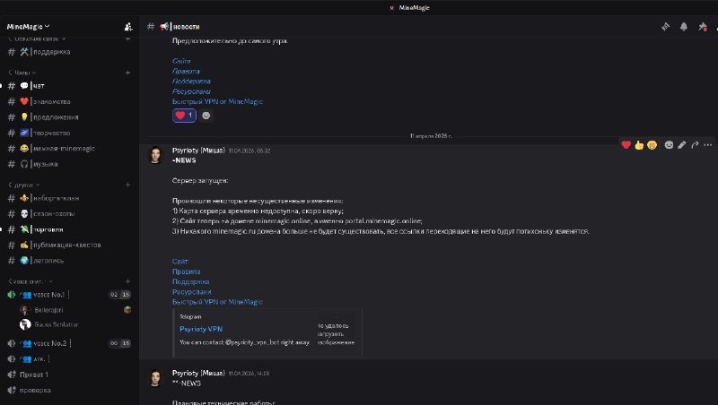Screen dimensions: 718x405
Task: Collapse the Чаты channel category
Action: tap(22, 73)
